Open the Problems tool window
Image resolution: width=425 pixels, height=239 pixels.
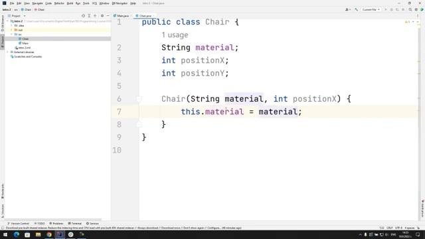pos(56,224)
